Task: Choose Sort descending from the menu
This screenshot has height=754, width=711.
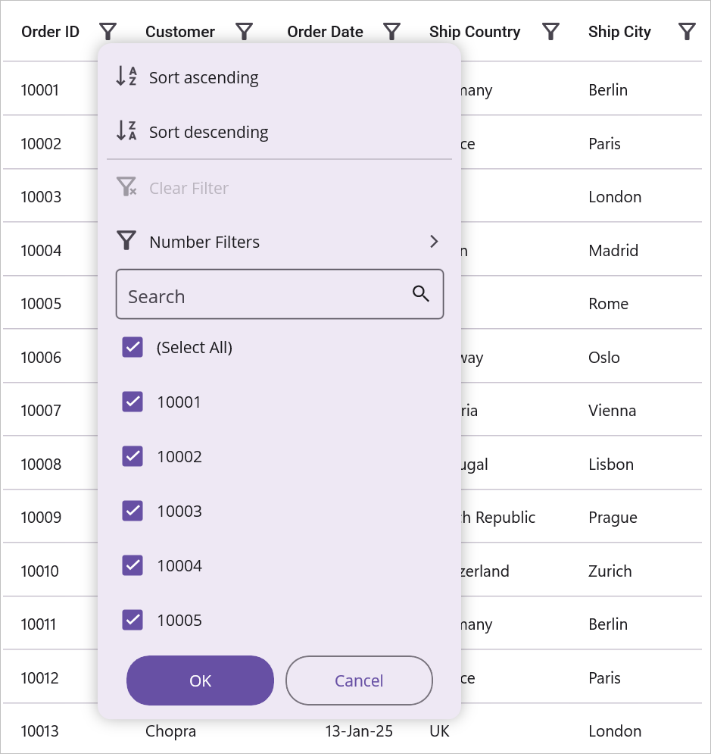Action: click(x=279, y=131)
